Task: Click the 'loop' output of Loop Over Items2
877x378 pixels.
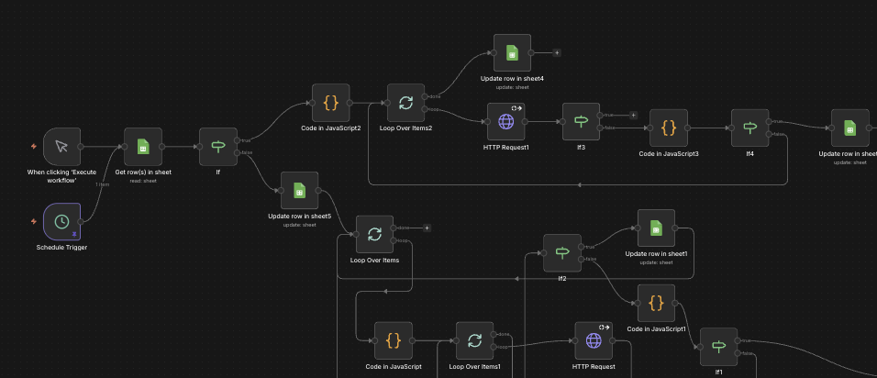Action: [x=425, y=109]
